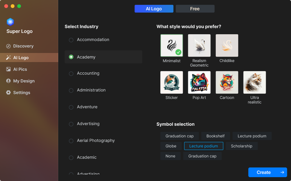Switch to the Free tab
Screen dimensions: 291x181
195,9
